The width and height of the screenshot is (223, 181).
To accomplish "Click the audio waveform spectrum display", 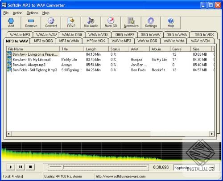I will point(111,152).
